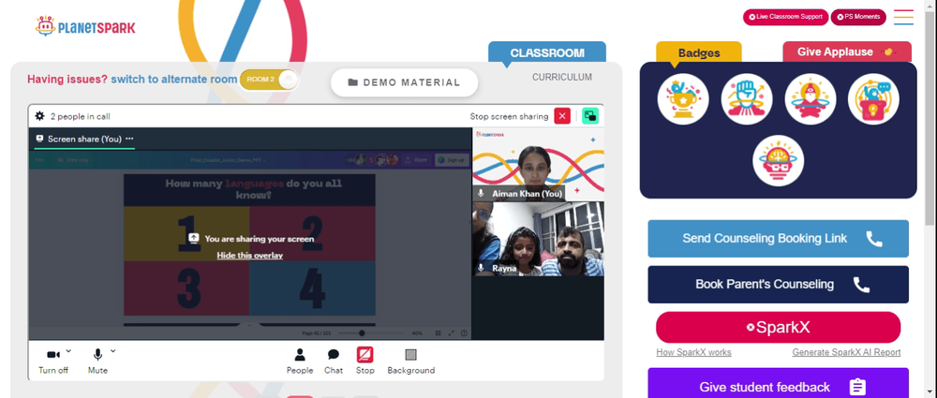Click Sign up in shared screen
Image resolution: width=937 pixels, height=398 pixels.
(x=450, y=159)
